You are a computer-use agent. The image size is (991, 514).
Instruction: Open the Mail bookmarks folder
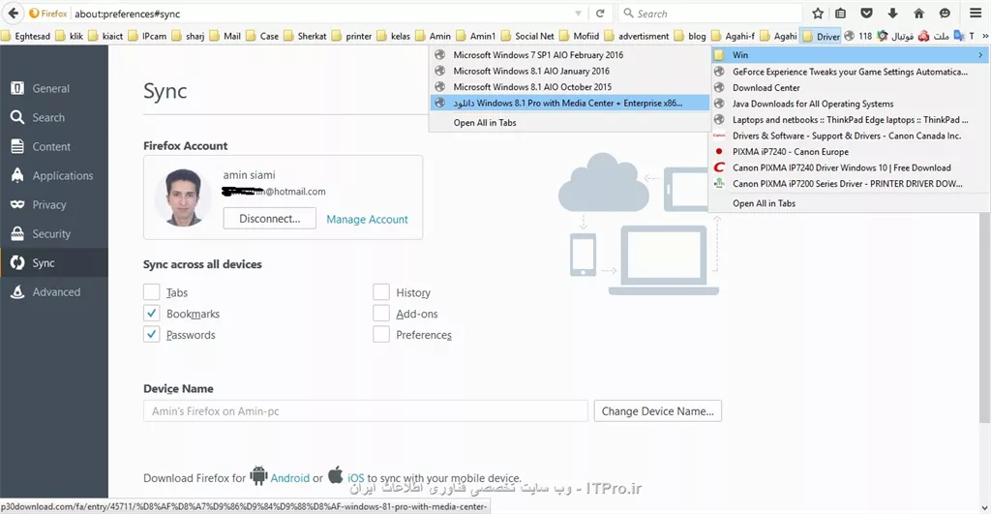[225, 36]
